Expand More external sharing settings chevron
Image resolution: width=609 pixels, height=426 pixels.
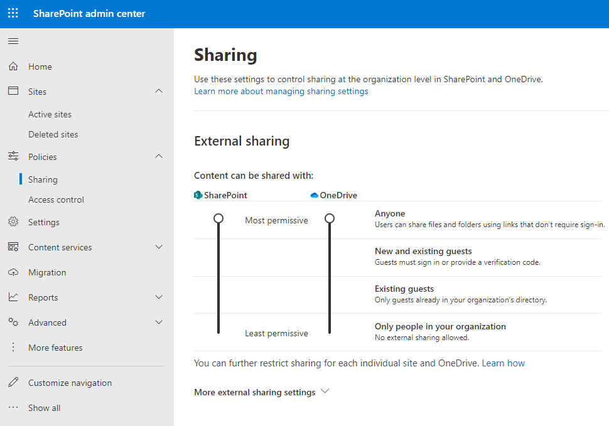coord(325,391)
